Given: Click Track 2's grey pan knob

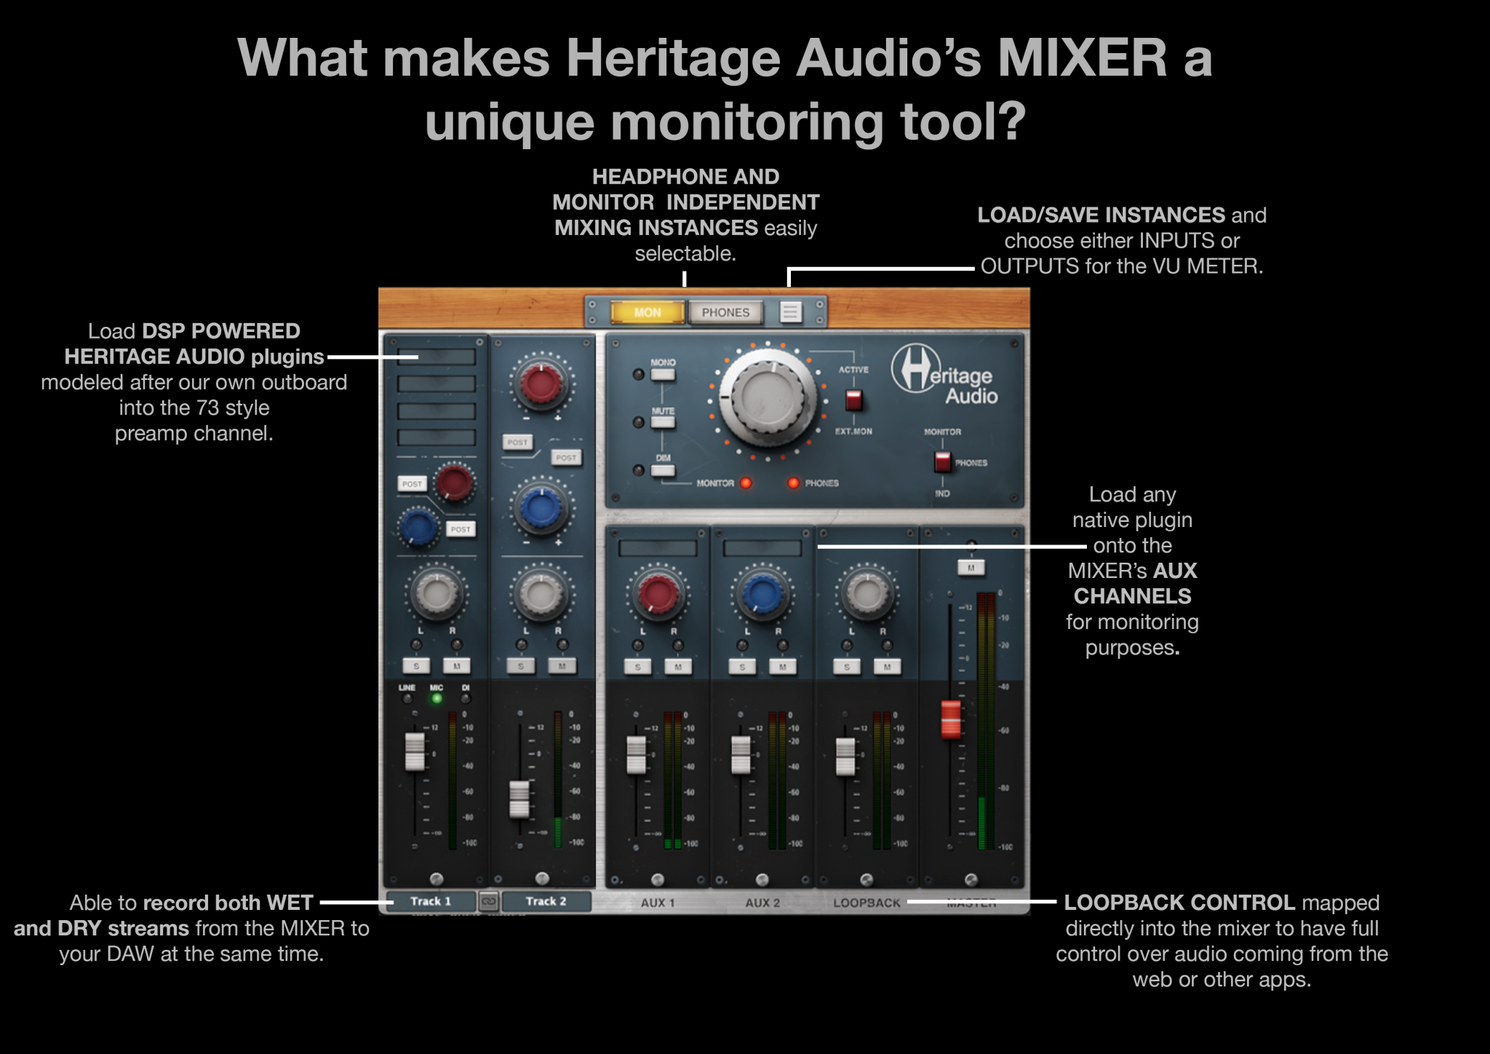Looking at the screenshot, I should click(x=541, y=593).
